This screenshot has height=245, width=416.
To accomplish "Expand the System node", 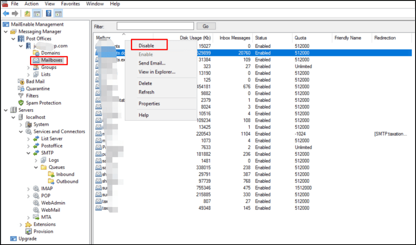I will (21, 125).
